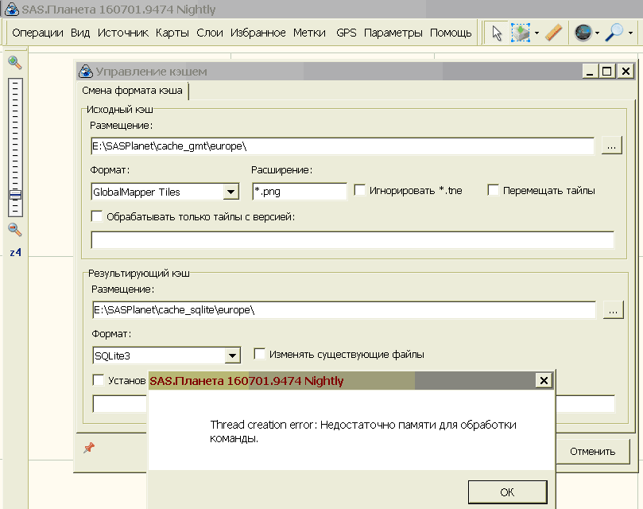Click the zoom in icon above slider
The width and height of the screenshot is (643, 509).
(15, 63)
